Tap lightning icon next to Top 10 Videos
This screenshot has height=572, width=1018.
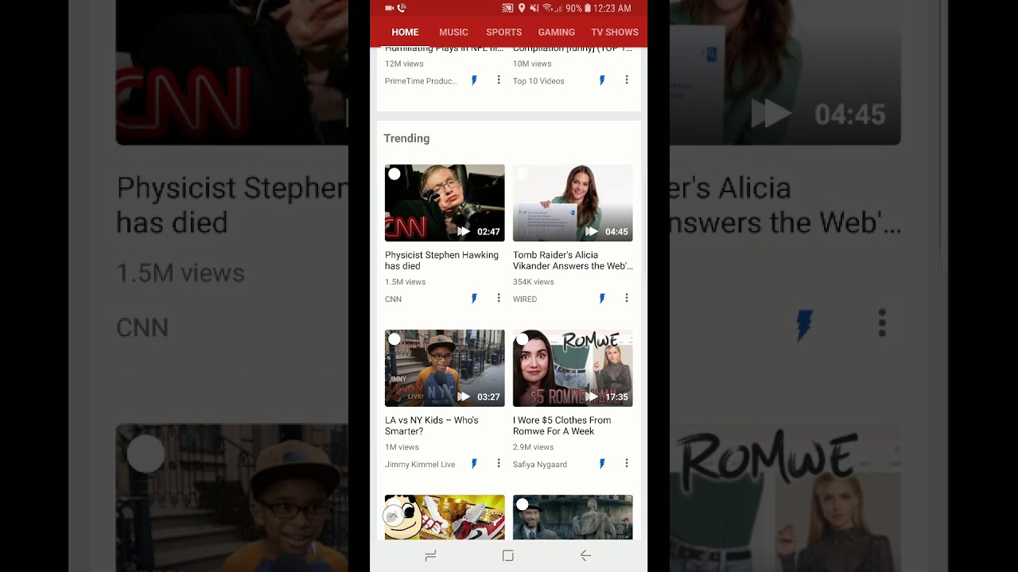point(602,80)
